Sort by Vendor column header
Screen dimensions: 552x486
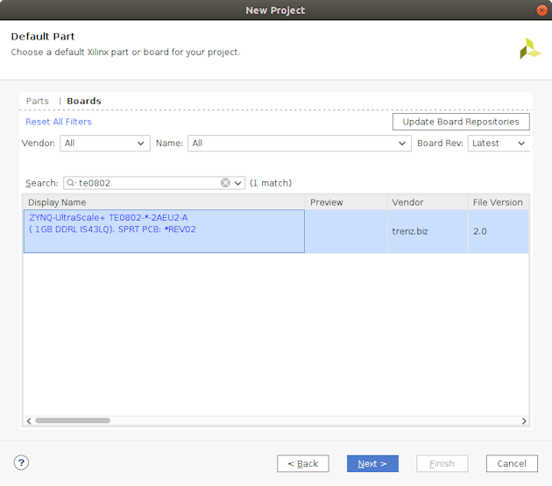(x=428, y=202)
